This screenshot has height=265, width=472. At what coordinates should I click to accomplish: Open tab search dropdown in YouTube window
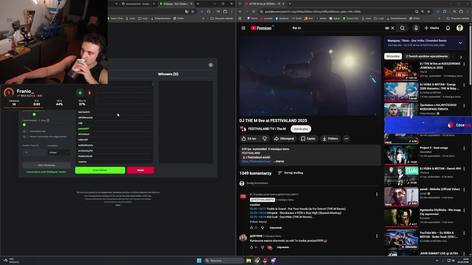pyautogui.click(x=240, y=4)
